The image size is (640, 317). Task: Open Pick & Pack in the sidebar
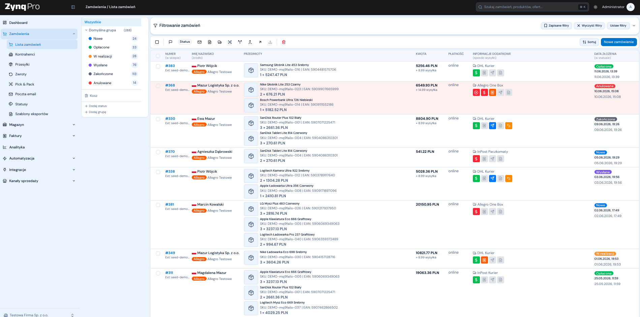coord(42,84)
